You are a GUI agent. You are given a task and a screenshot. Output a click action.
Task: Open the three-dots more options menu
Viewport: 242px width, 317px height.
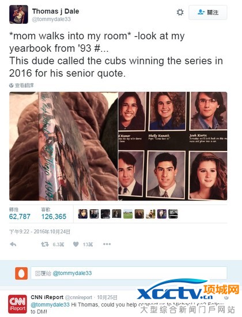click(107, 244)
